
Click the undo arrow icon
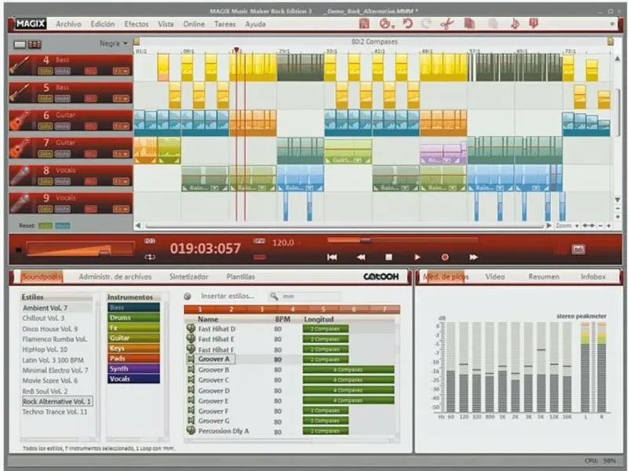407,24
